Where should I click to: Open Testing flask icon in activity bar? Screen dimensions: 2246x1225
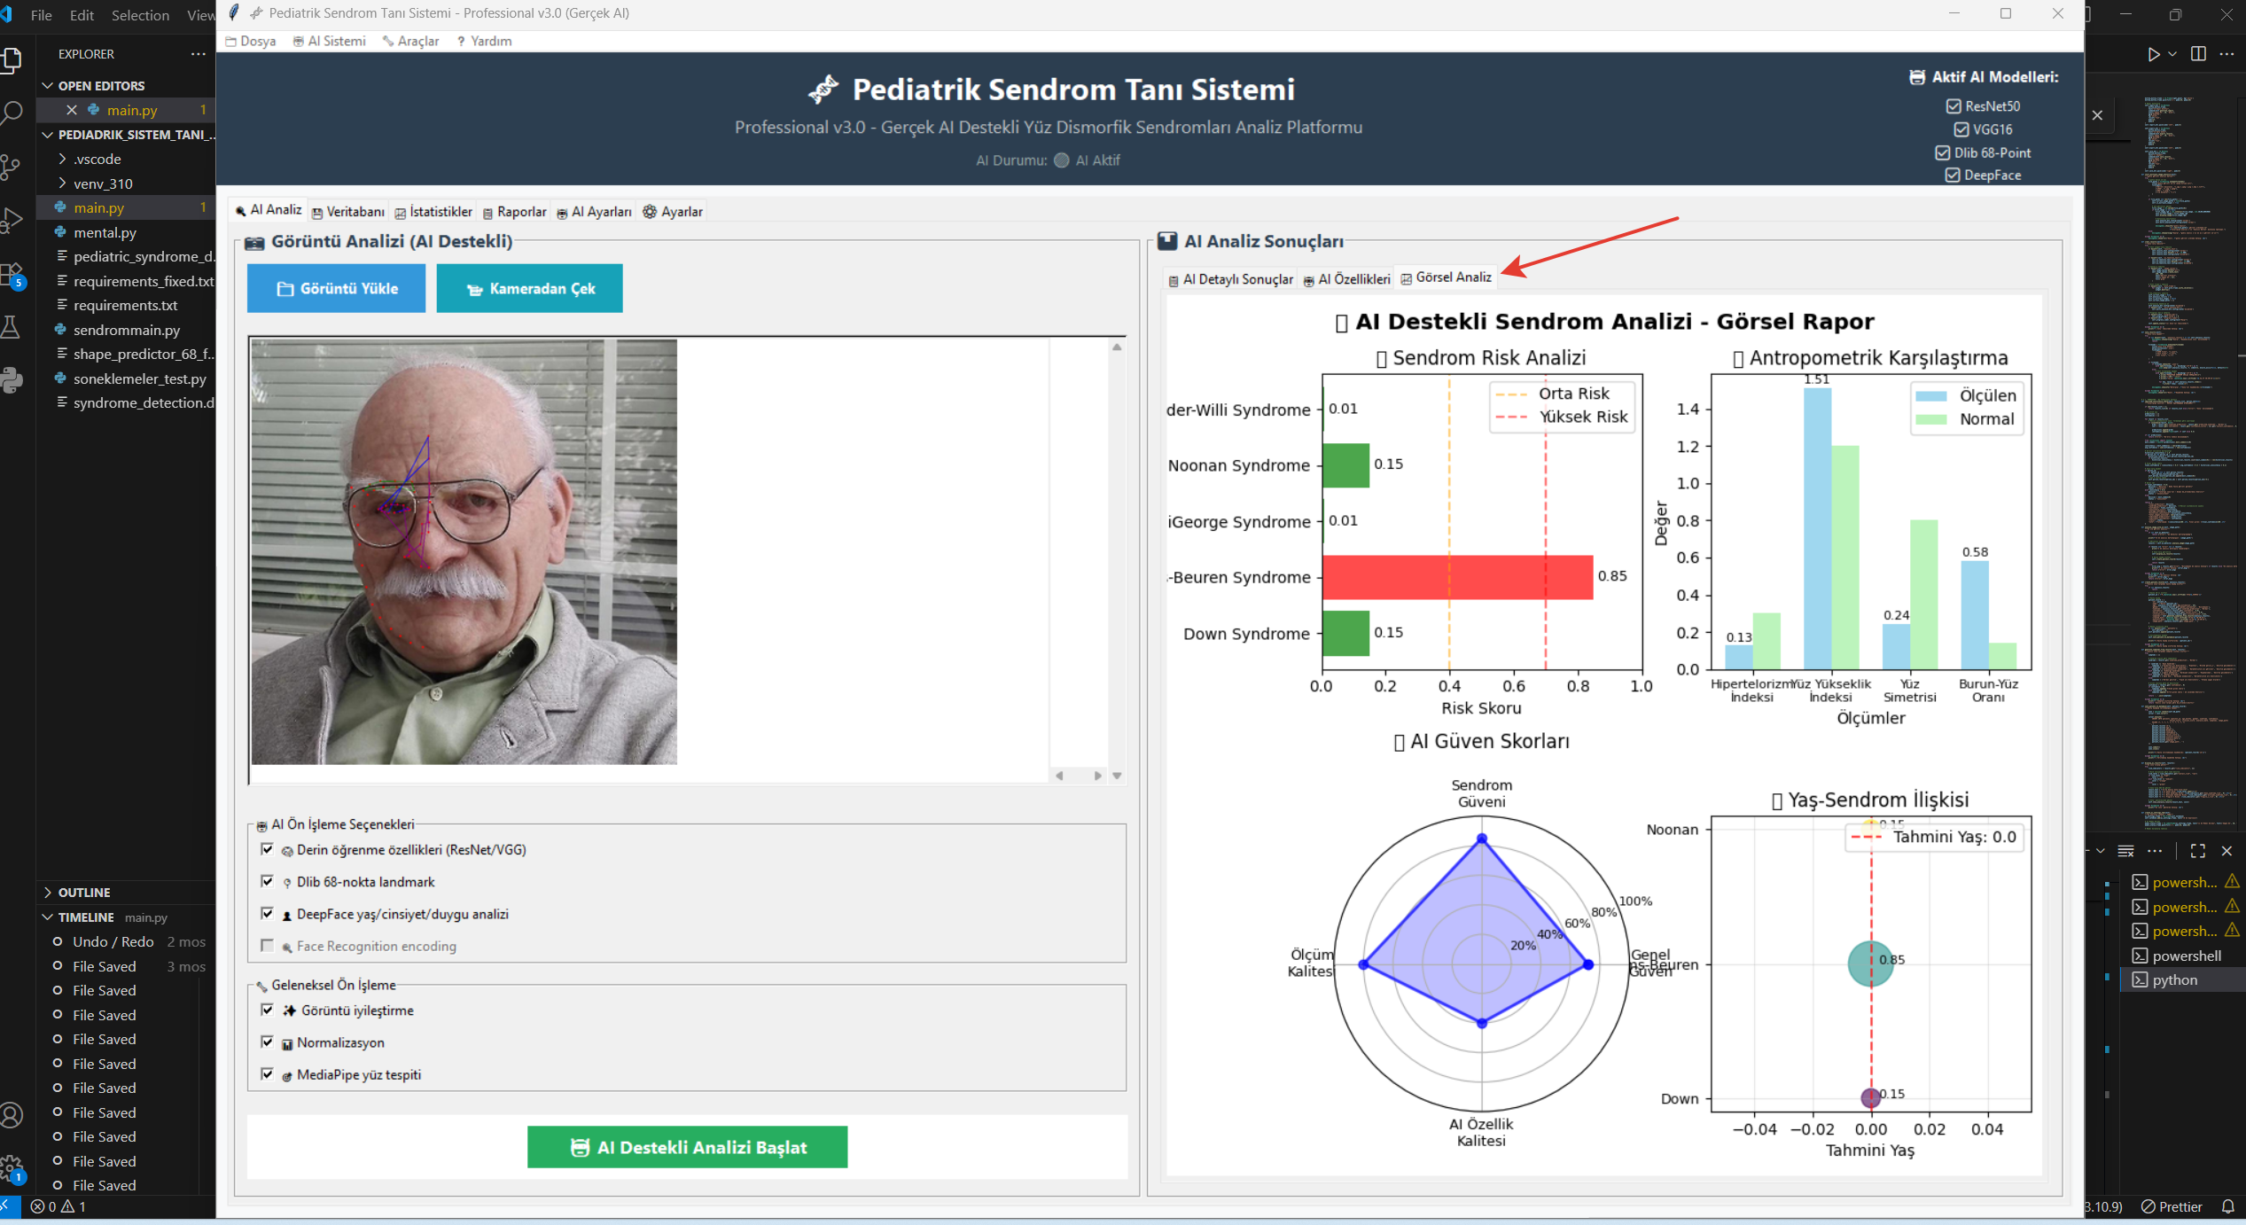pos(11,327)
